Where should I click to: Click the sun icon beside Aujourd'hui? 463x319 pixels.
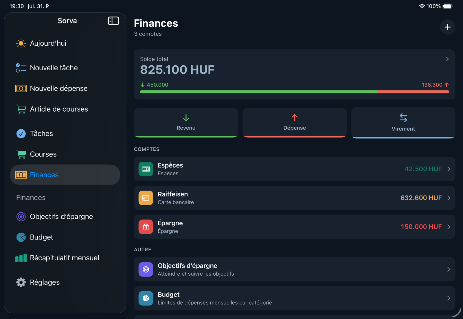click(x=21, y=43)
